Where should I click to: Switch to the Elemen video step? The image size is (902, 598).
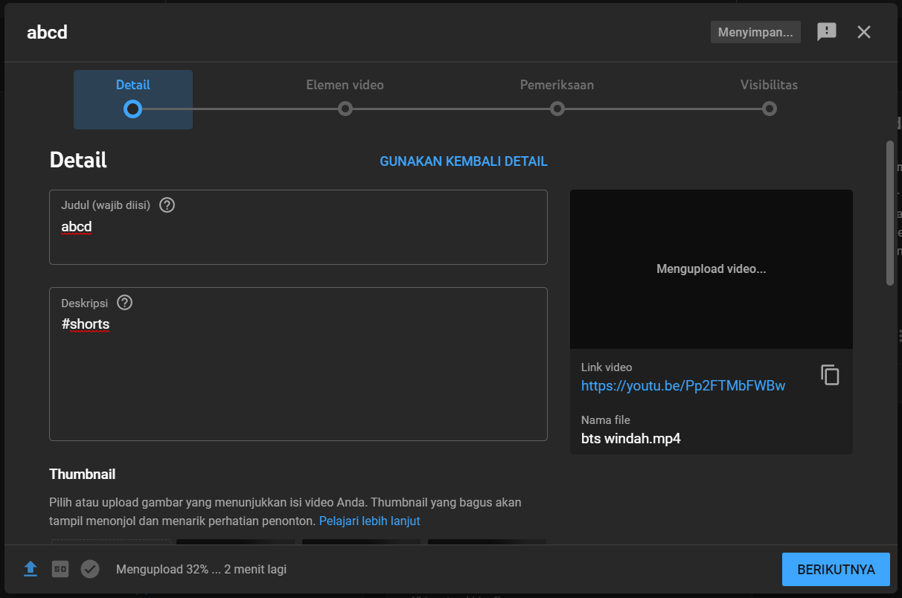[345, 85]
